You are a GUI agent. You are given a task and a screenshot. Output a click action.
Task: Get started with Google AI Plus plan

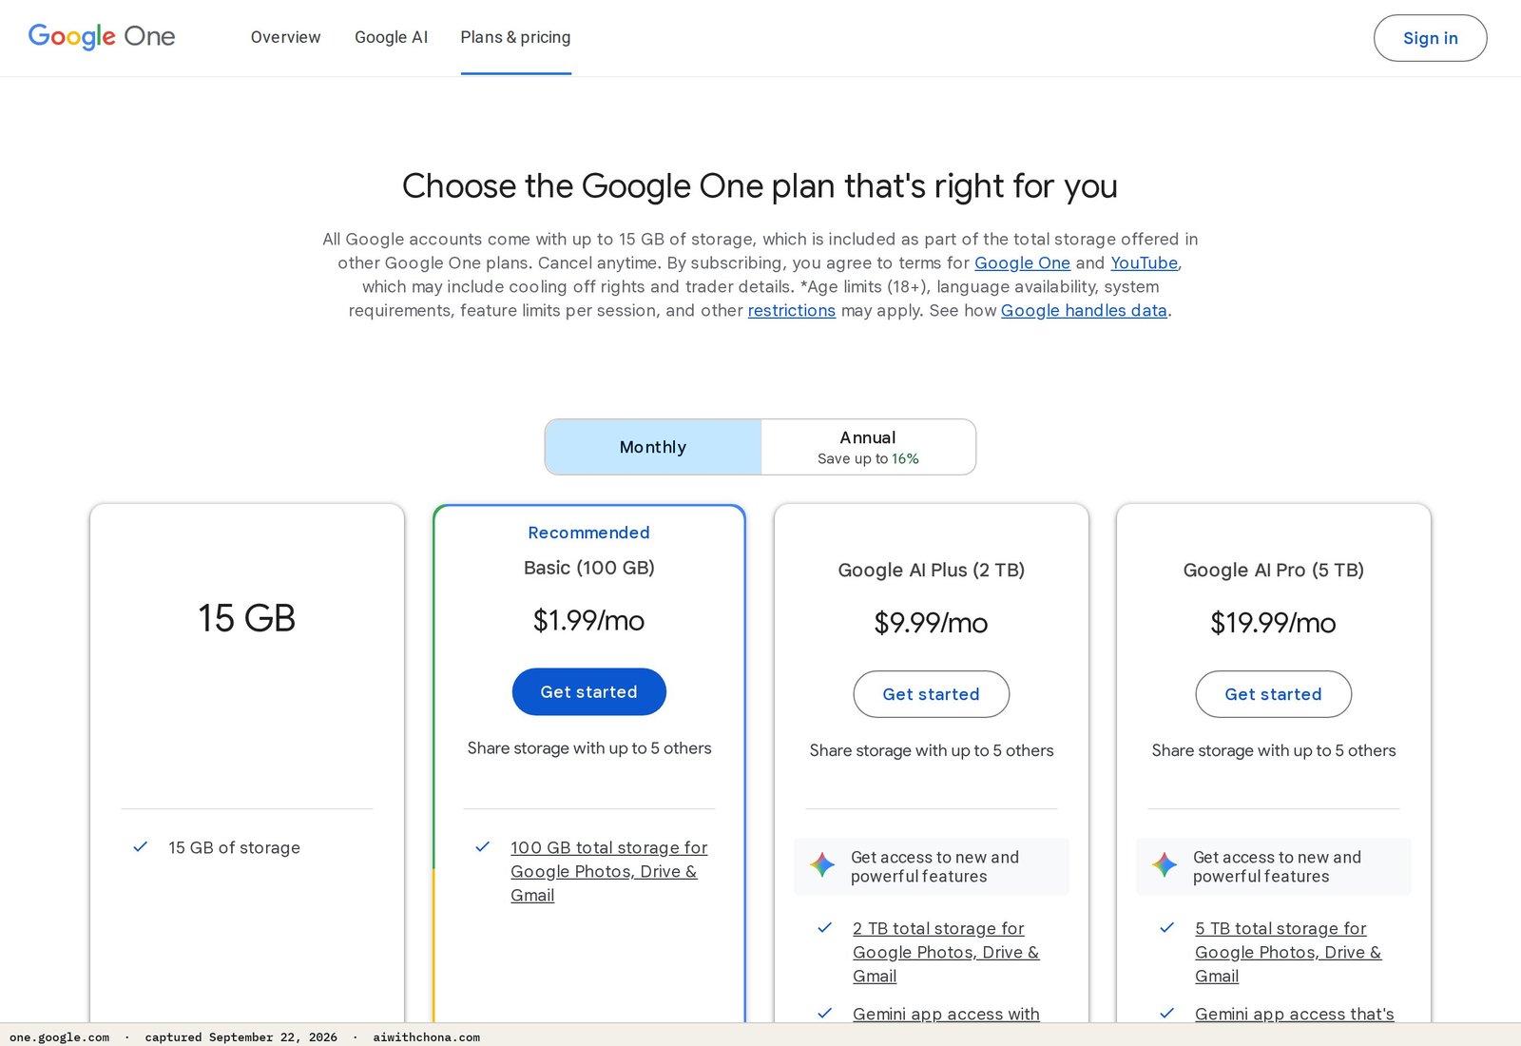point(932,694)
